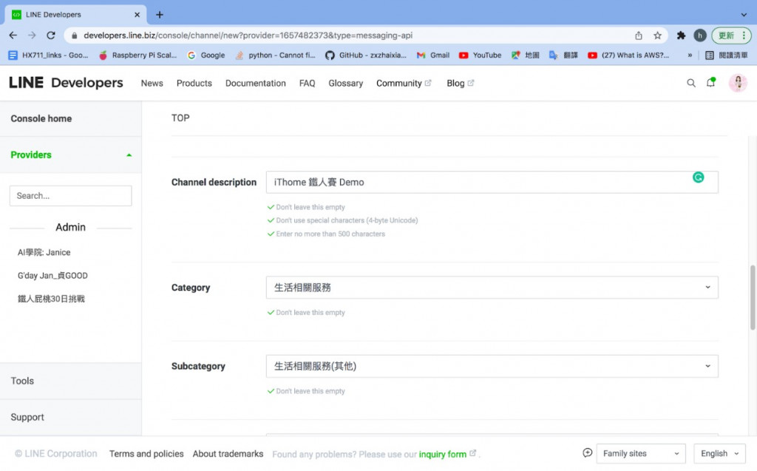Show more bookmarks with double chevron
The image size is (757, 471).
690,55
